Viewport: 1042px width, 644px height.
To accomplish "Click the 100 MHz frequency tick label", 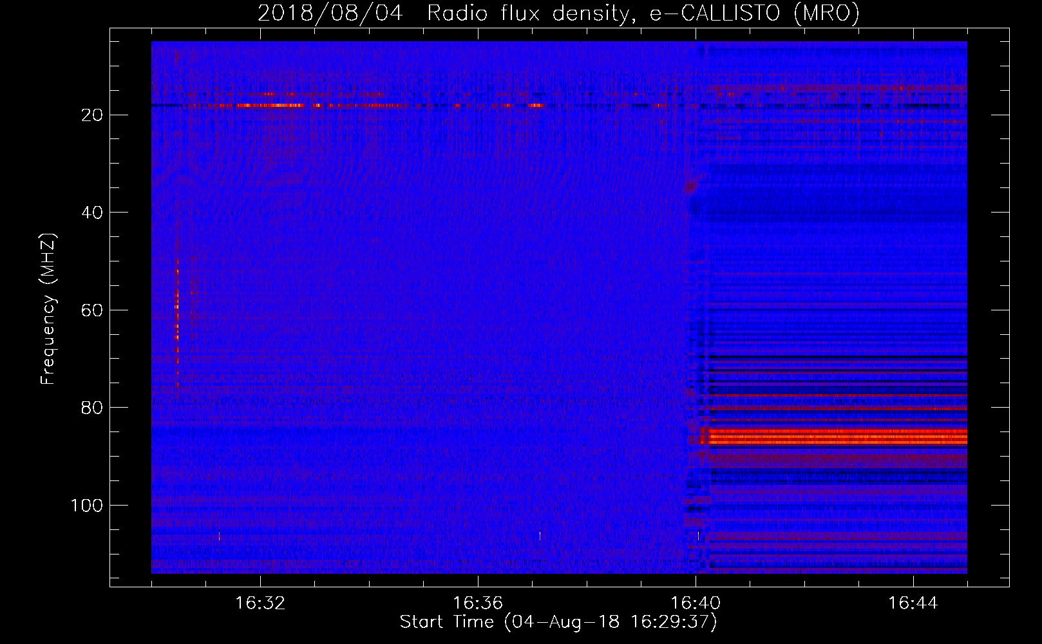I will pos(87,506).
